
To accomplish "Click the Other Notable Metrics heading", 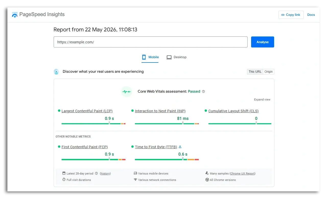I will pos(73,136).
